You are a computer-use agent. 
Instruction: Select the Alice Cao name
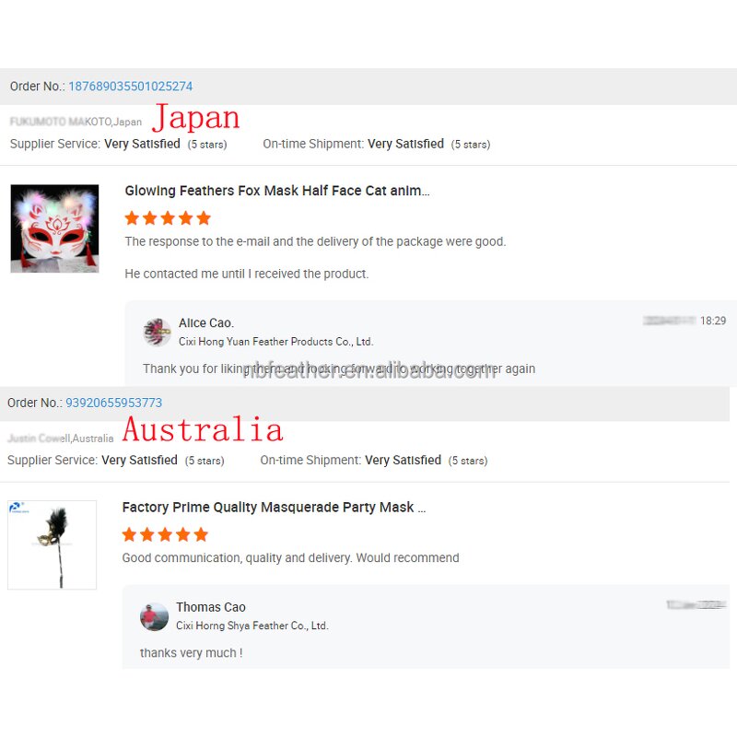pyautogui.click(x=205, y=323)
